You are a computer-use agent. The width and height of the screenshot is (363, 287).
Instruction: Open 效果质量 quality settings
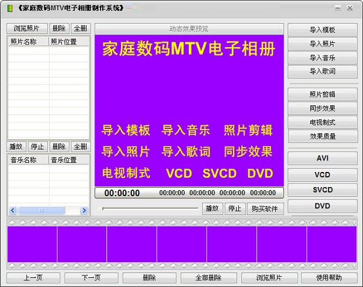322,136
